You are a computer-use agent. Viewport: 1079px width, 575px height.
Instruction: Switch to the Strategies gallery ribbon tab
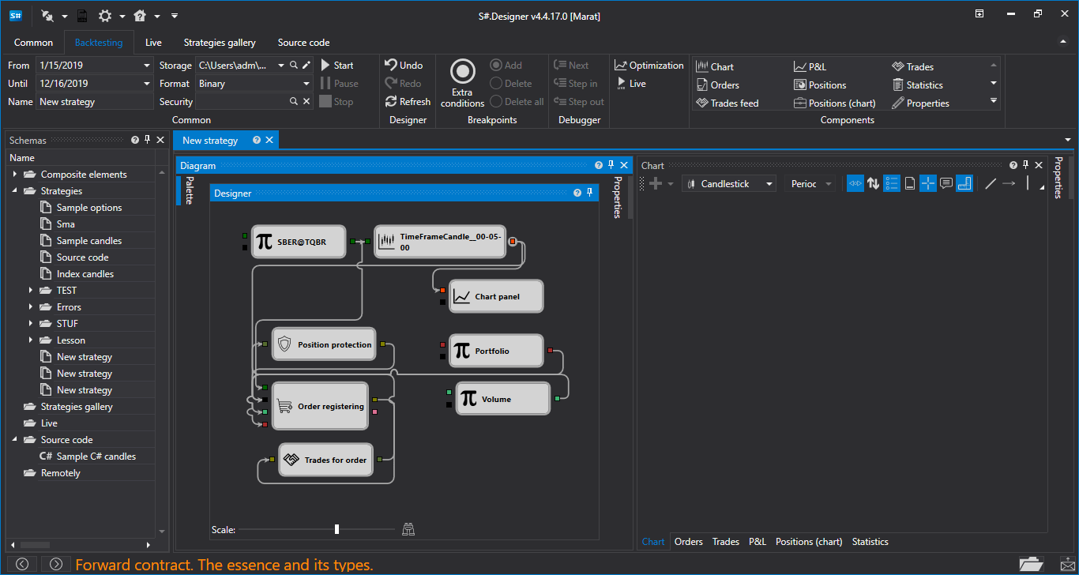pos(220,43)
